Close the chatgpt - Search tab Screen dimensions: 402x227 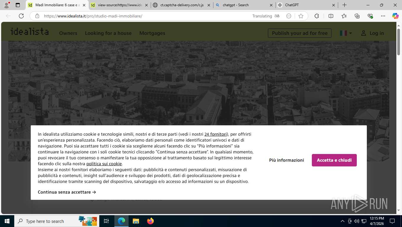(x=271, y=5)
